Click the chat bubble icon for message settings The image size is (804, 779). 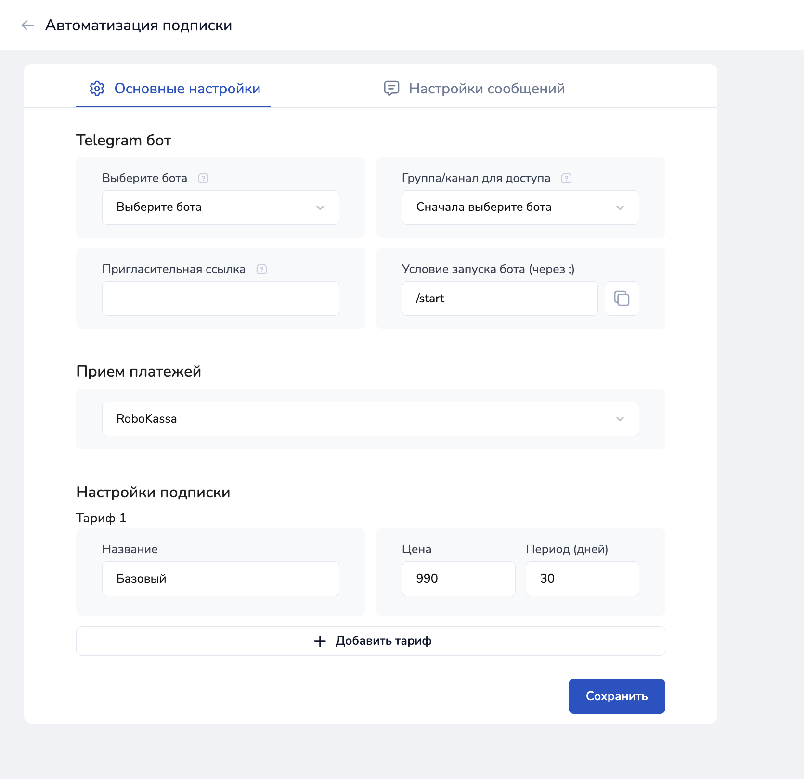point(391,89)
